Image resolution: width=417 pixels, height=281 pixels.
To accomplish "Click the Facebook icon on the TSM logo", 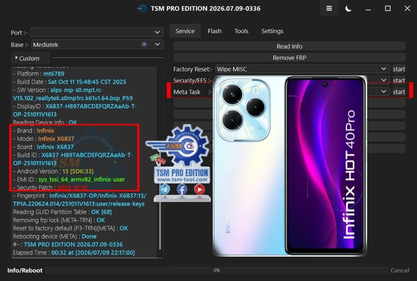I will pyautogui.click(x=182, y=189).
